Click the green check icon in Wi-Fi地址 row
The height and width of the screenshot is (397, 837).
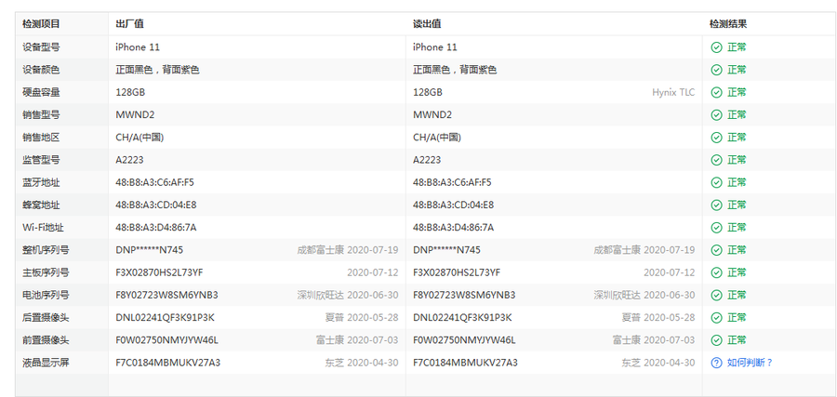pos(716,228)
